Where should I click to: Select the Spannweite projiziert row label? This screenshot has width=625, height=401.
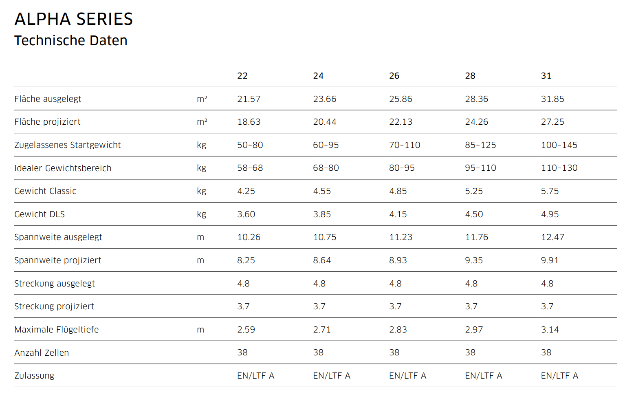(x=58, y=260)
